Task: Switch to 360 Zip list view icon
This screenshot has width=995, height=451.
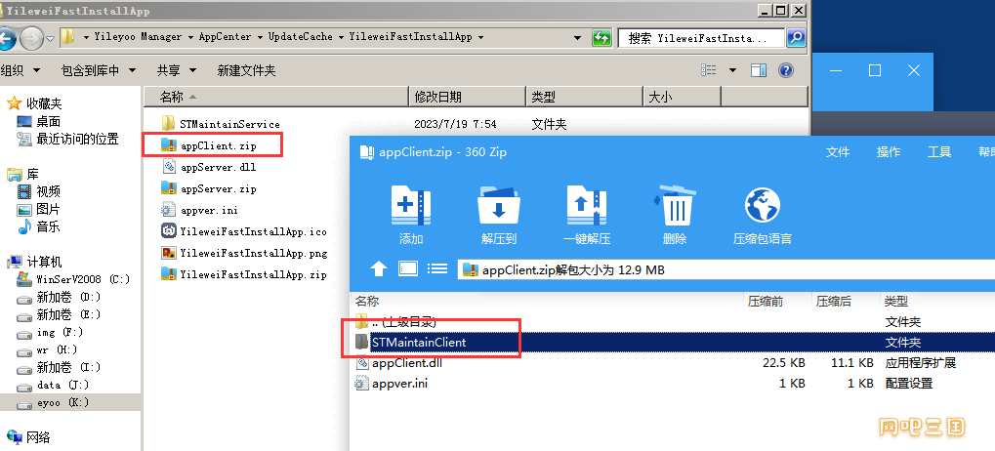Action: 437,268
